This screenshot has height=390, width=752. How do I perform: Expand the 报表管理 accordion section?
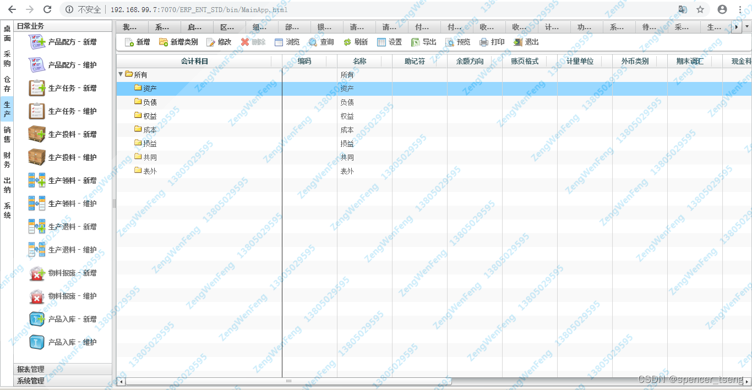(x=63, y=369)
